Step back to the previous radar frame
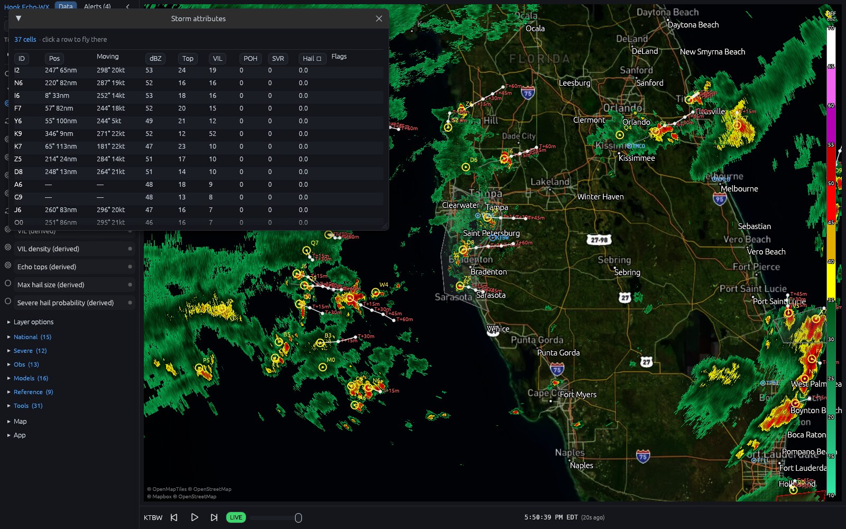Viewport: 846px width, 529px height. tap(174, 517)
